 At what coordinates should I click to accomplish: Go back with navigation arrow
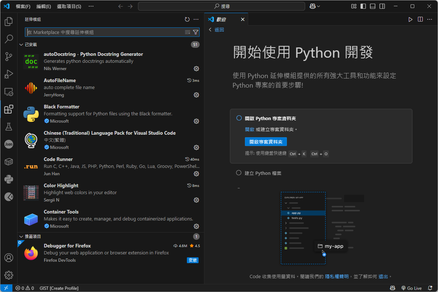click(x=121, y=6)
